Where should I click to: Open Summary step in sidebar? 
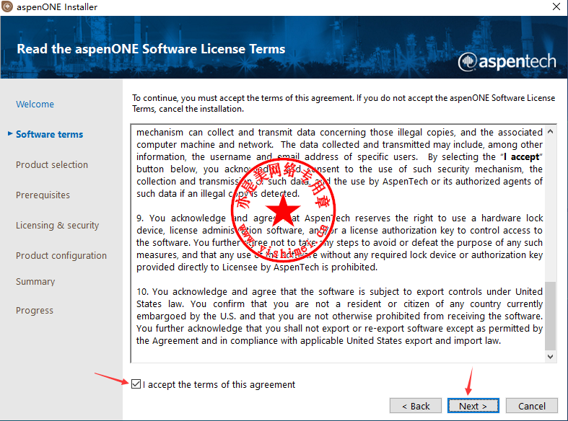[x=35, y=281]
